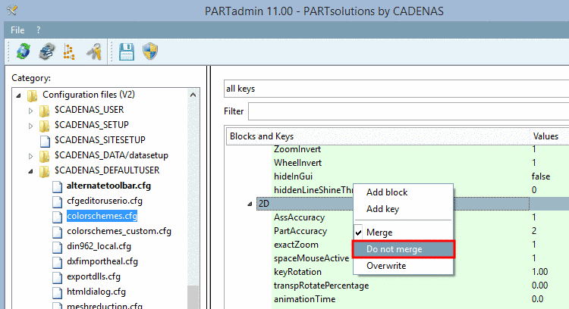Click the colorschemes.cfg file icon
The image size is (569, 309).
pyautogui.click(x=57, y=217)
